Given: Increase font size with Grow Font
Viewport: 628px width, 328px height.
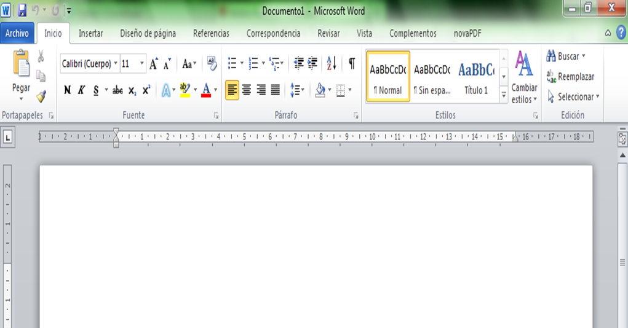Looking at the screenshot, I should [154, 63].
